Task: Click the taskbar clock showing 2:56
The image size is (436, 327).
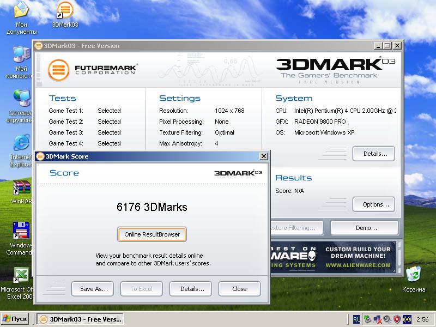Action: pos(422,319)
